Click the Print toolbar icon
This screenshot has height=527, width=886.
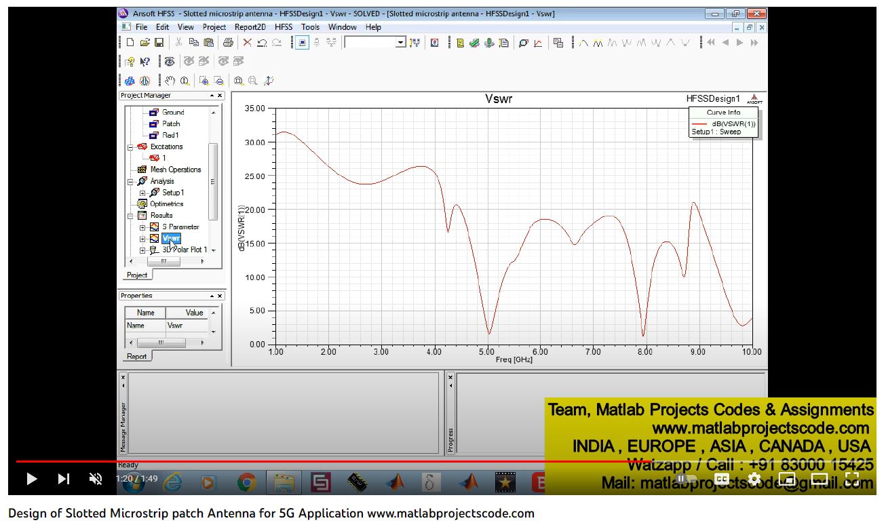point(228,43)
